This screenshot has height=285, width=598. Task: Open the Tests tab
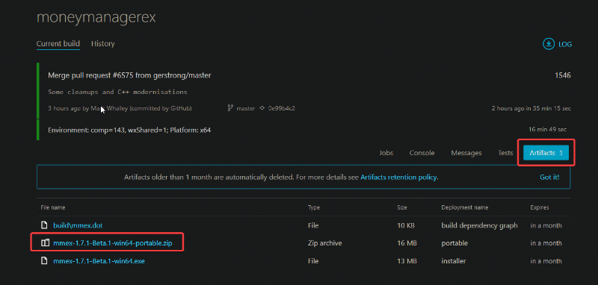(505, 153)
